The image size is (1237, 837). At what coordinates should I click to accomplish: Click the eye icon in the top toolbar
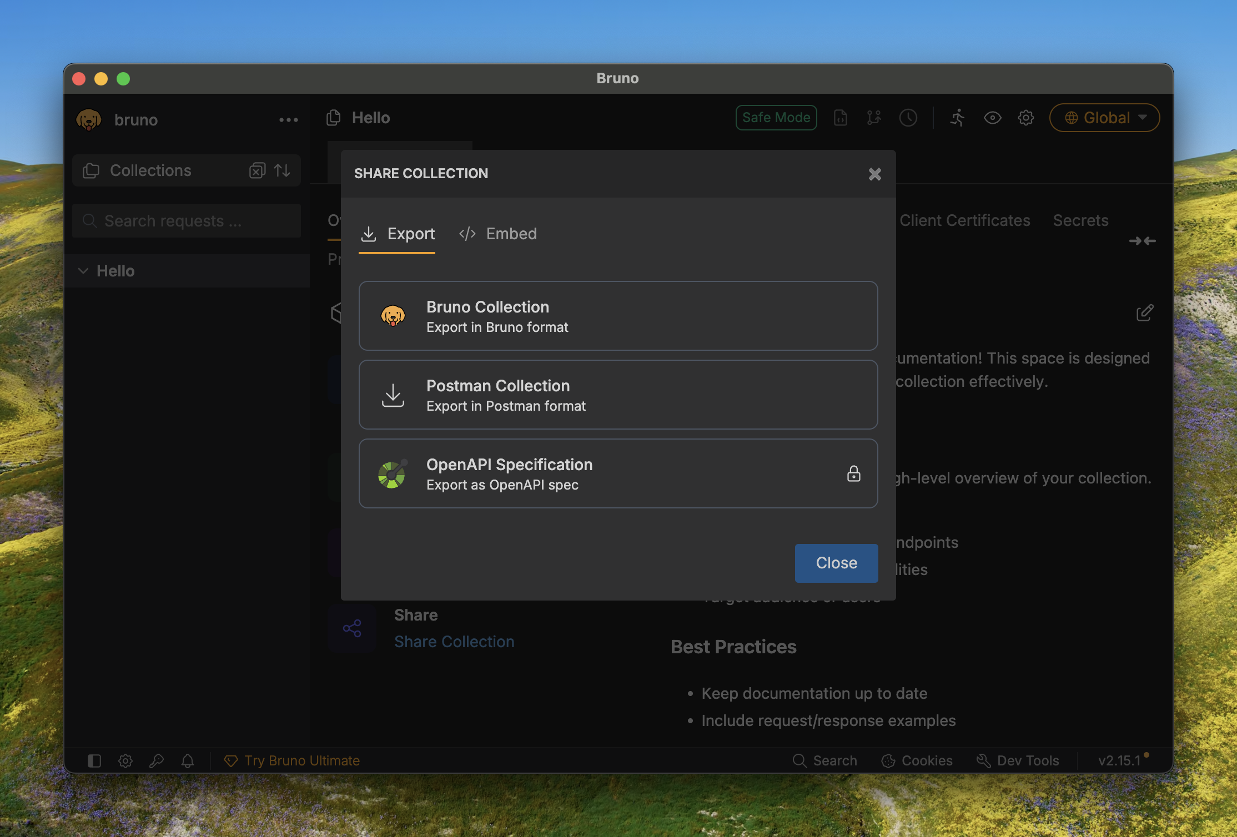(x=992, y=118)
